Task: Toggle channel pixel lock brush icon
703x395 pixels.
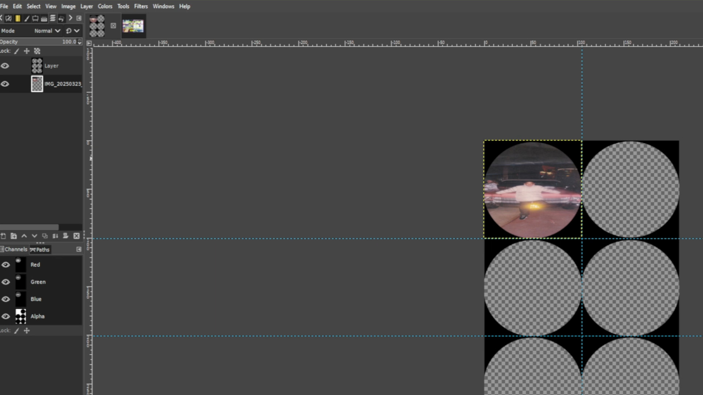Action: click(16, 331)
